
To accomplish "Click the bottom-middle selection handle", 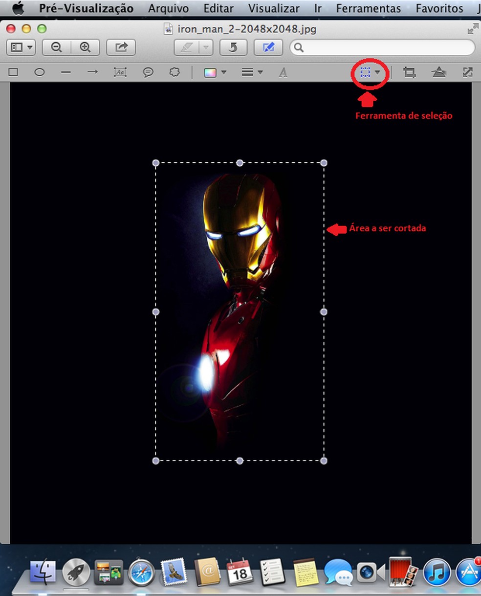I will click(x=240, y=461).
